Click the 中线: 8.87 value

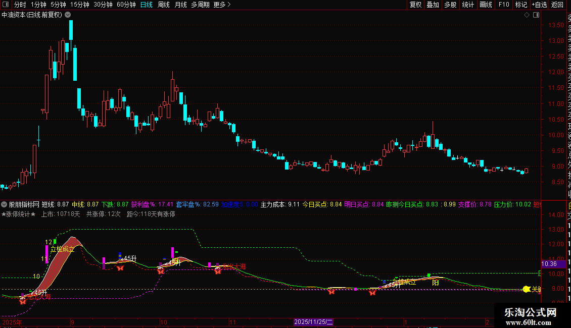pos(85,204)
